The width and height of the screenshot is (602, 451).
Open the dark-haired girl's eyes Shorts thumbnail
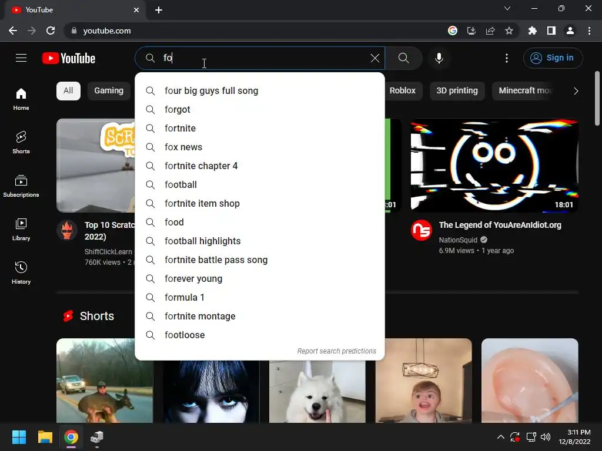coord(211,392)
